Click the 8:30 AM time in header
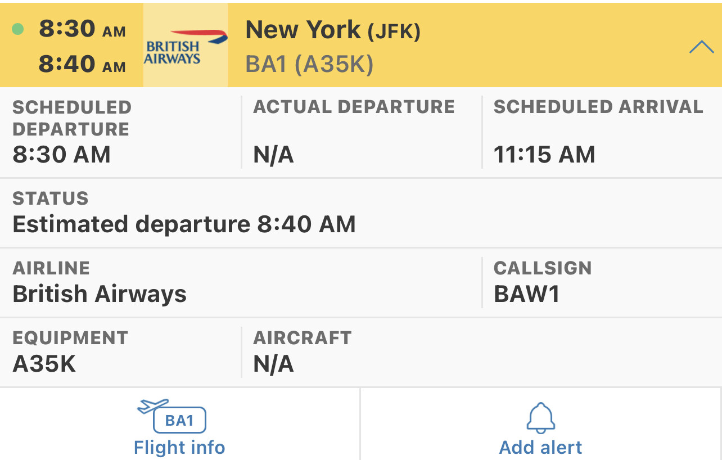722x460 pixels. [x=82, y=29]
